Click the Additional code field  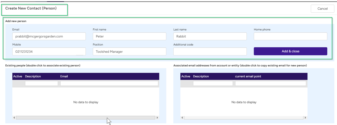click(210, 52)
